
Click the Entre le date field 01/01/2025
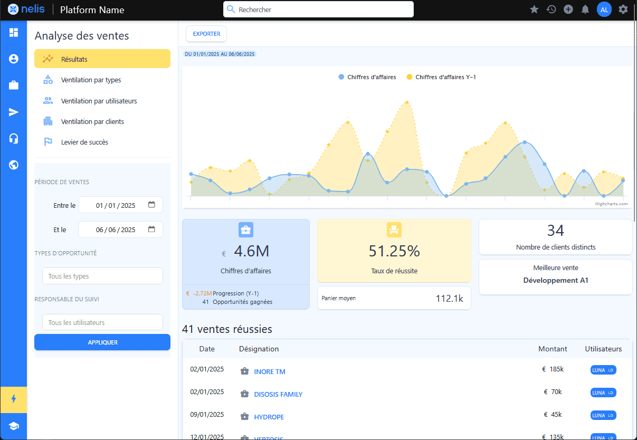[x=120, y=205]
